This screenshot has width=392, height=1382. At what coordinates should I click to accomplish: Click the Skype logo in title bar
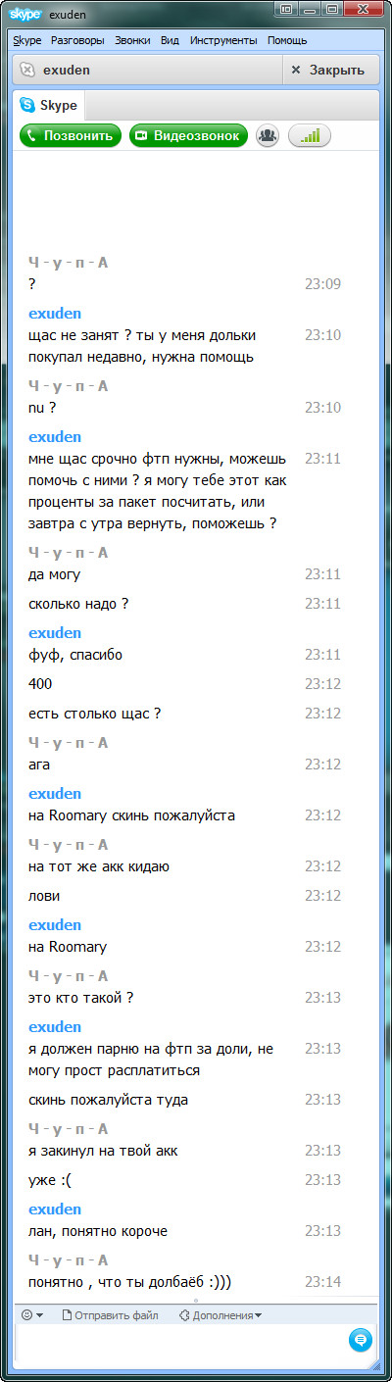pyautogui.click(x=25, y=13)
